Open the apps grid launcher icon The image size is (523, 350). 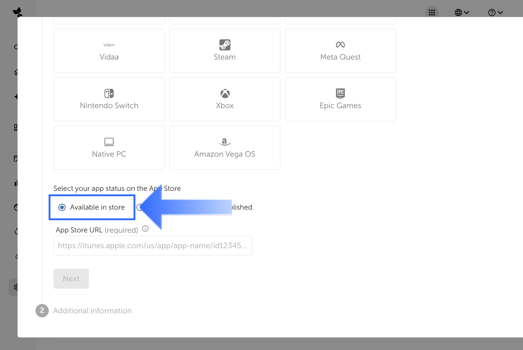pos(432,12)
